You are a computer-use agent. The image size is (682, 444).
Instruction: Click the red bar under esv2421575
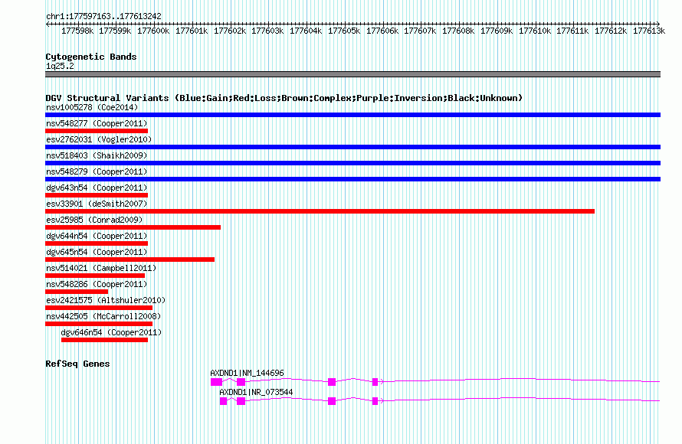point(99,308)
